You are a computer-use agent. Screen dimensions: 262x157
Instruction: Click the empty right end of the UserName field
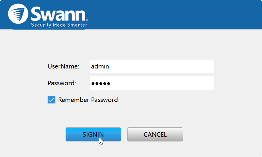(x=204, y=66)
